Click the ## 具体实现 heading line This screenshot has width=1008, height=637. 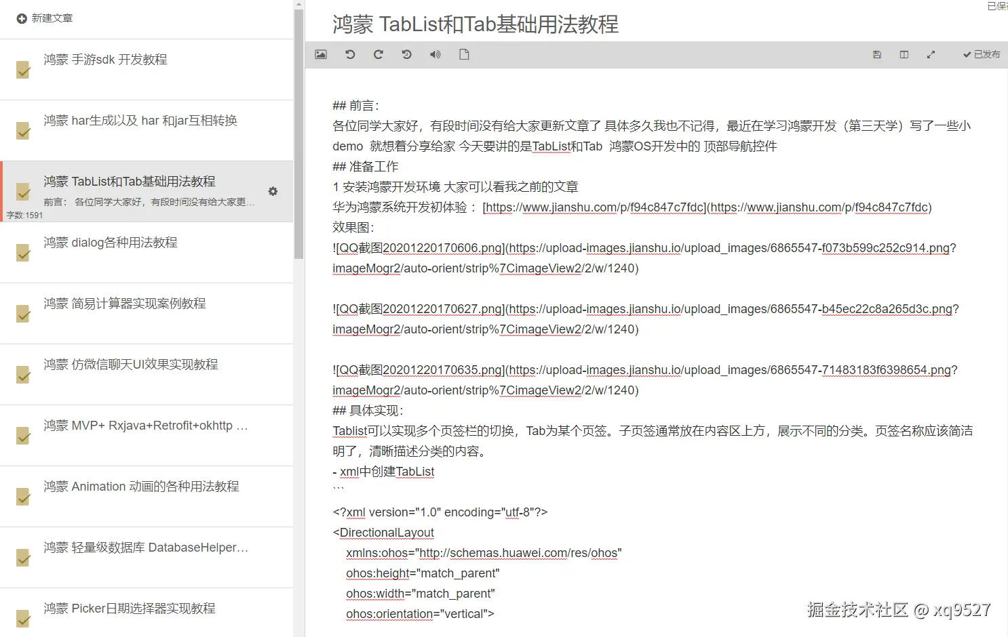coord(368,411)
